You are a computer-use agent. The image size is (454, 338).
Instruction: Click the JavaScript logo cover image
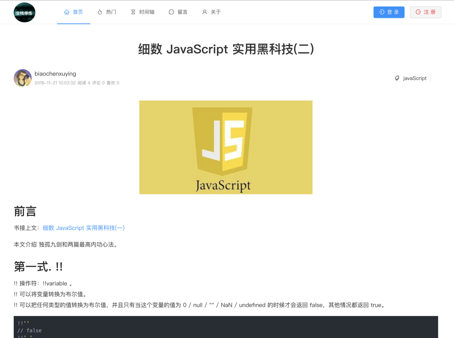pyautogui.click(x=226, y=147)
